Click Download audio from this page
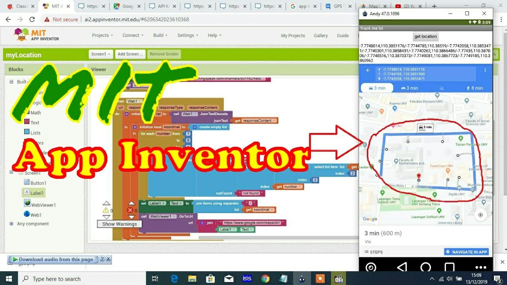Viewport: 507px width, 285px height. 53,259
